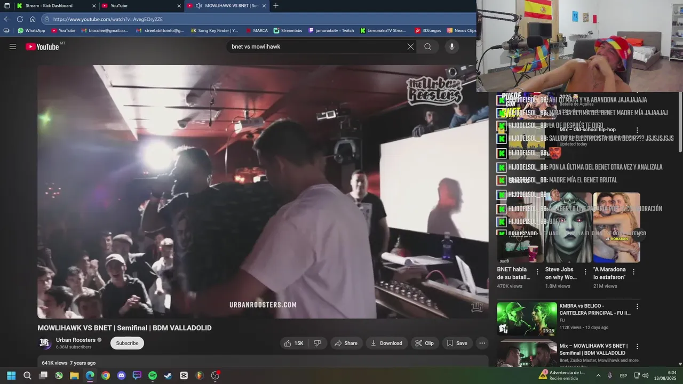This screenshot has width=683, height=384.
Task: Subscribe to Urban Roosters channel
Action: 127,343
